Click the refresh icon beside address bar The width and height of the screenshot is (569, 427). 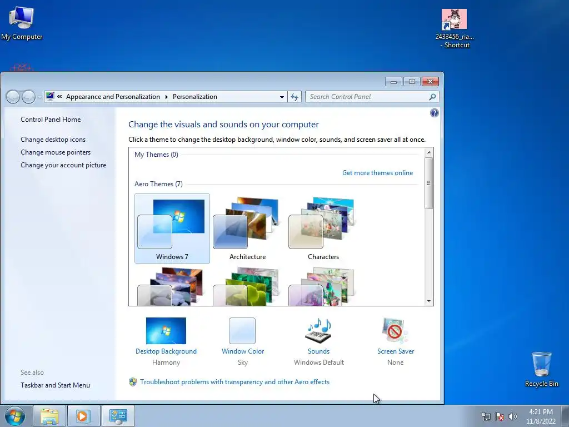295,97
